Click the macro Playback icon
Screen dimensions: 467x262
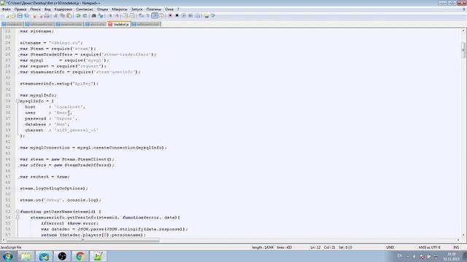click(x=184, y=15)
